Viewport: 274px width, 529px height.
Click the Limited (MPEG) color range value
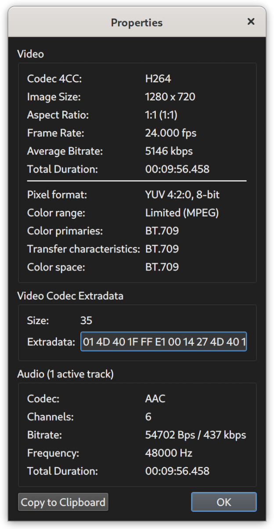coord(182,213)
